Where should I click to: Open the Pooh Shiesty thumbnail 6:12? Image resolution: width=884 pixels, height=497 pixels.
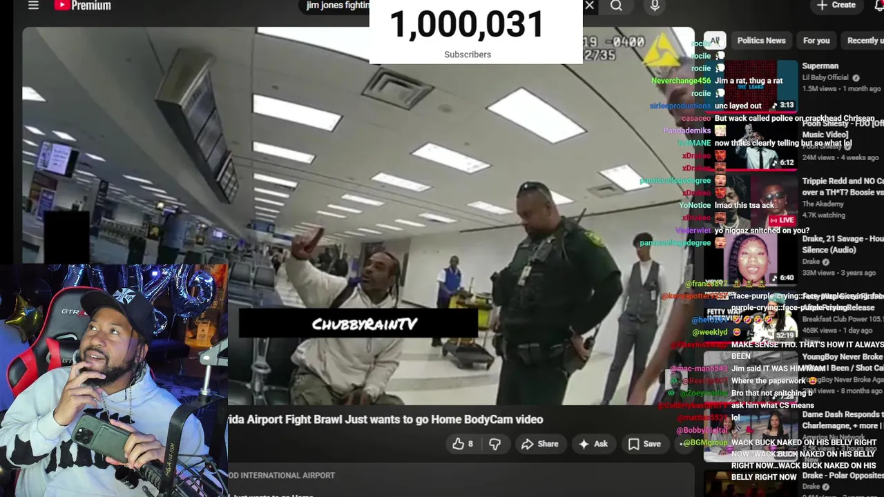pos(751,144)
